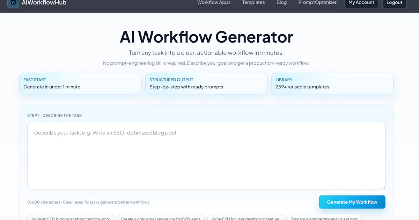Open My Account
Image resolution: width=419 pixels, height=220 pixels.
coord(361,3)
